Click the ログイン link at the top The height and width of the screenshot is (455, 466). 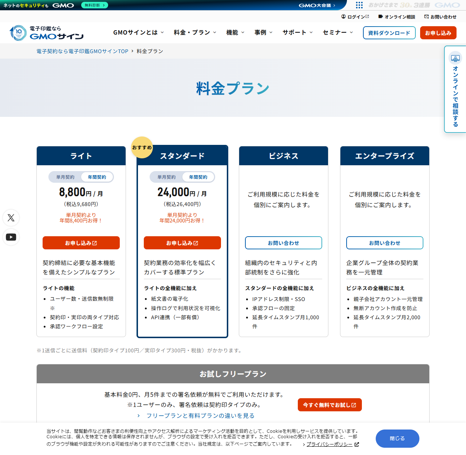355,17
